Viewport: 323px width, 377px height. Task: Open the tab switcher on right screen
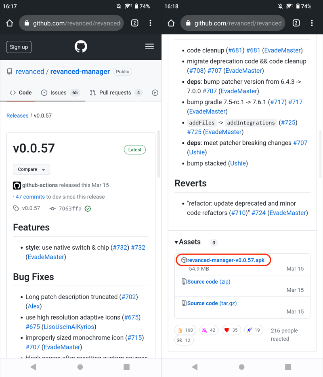pos(296,23)
